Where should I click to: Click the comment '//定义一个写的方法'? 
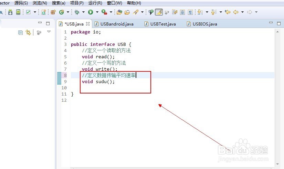(x=104, y=63)
